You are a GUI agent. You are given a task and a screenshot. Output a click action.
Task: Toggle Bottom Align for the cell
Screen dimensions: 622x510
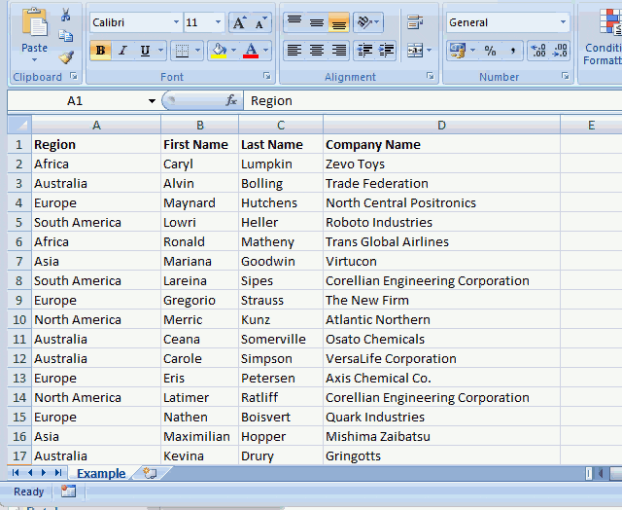pyautogui.click(x=338, y=22)
